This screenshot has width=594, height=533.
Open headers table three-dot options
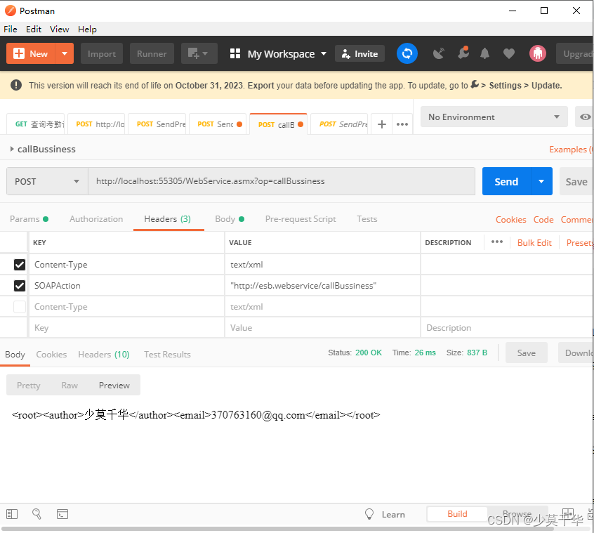point(496,242)
